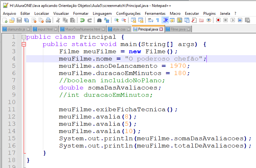Open the Ferramentas menu
Screen dimensions: 256x168
[x=155, y=14]
